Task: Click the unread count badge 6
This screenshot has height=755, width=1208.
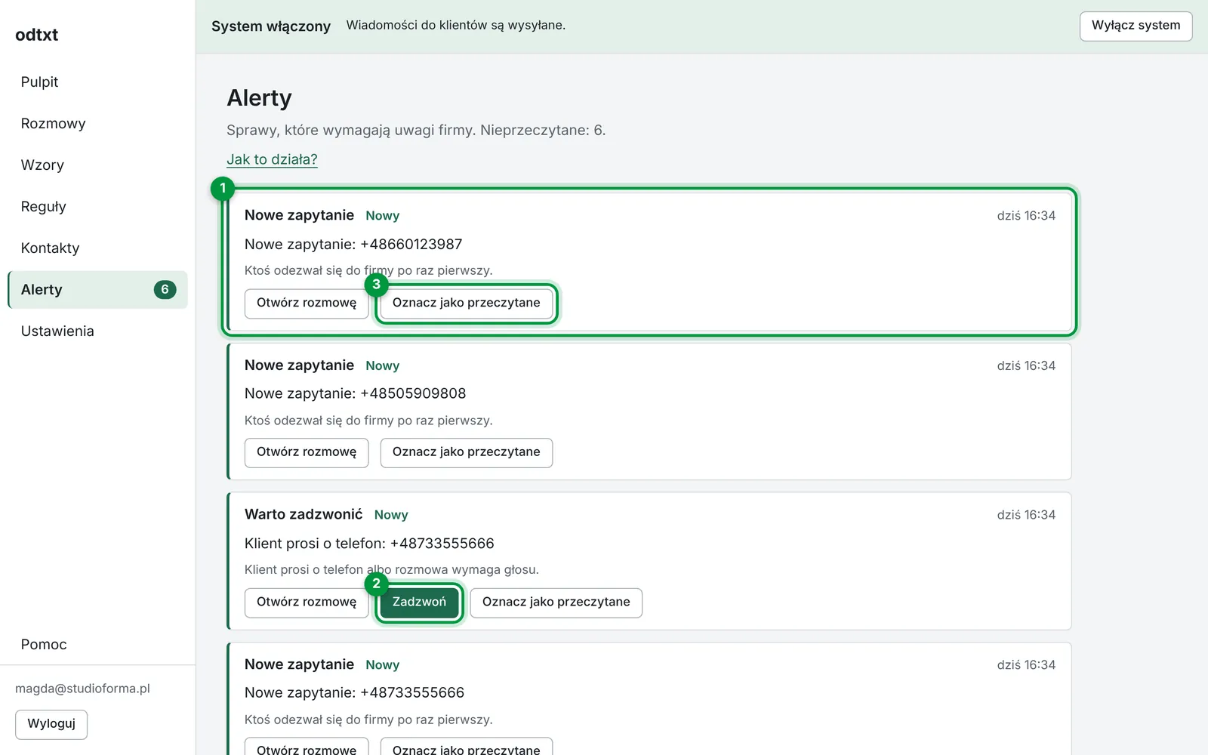Action: 165,289
